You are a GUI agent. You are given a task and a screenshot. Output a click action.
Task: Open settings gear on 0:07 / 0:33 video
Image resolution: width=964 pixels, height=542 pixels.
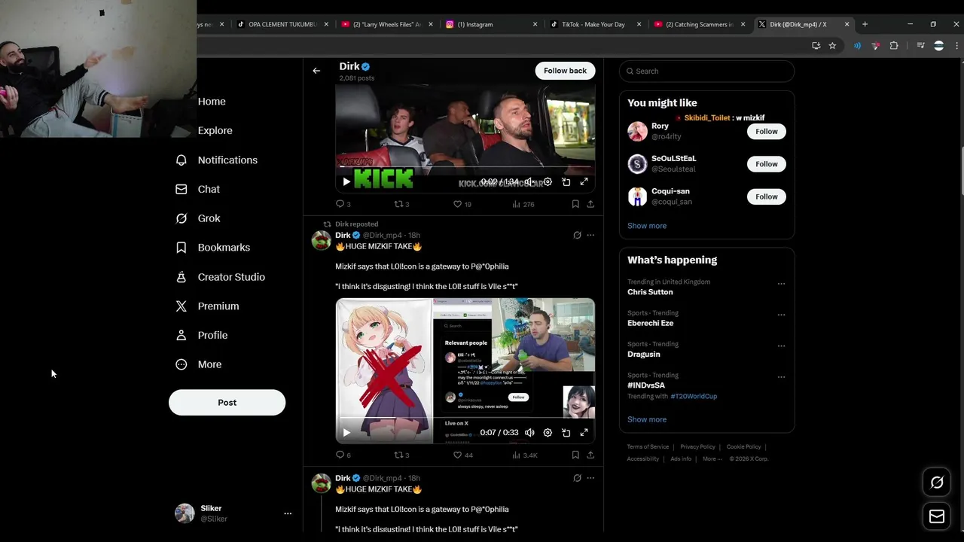click(x=548, y=433)
